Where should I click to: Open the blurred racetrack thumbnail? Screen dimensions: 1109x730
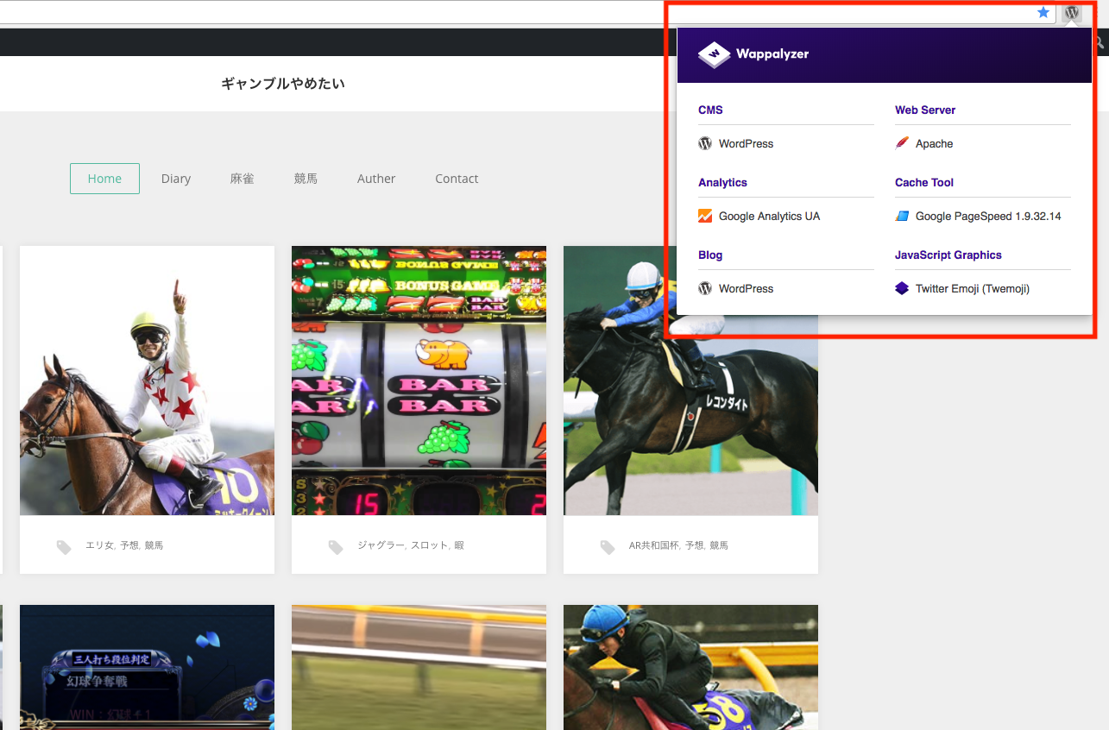point(419,667)
